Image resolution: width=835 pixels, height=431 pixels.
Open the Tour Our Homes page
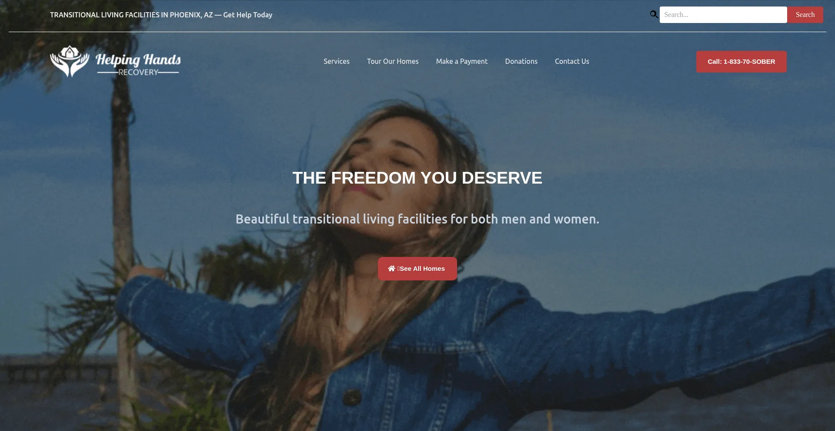393,61
